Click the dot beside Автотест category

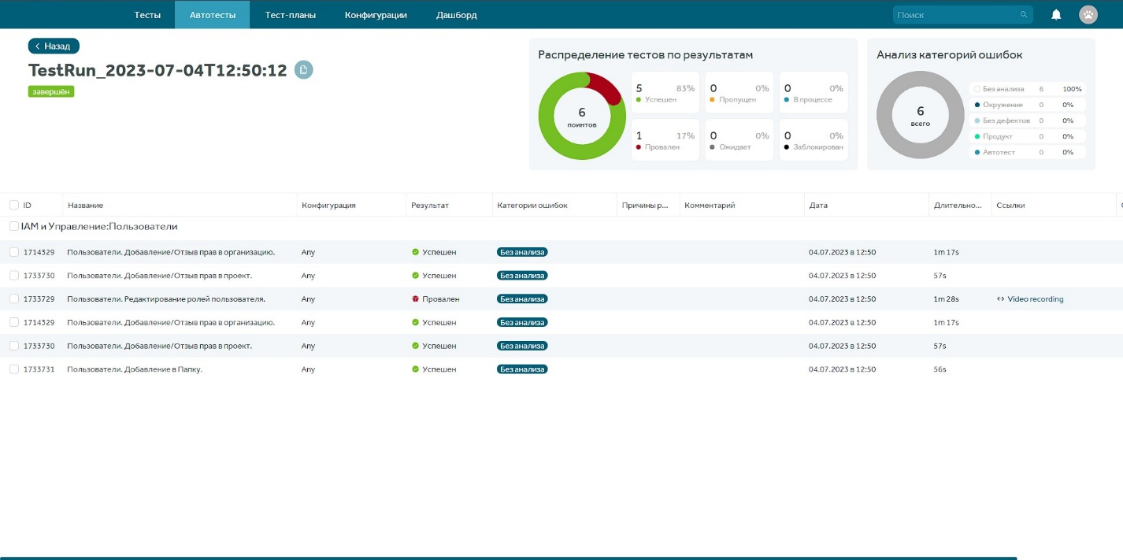click(977, 152)
